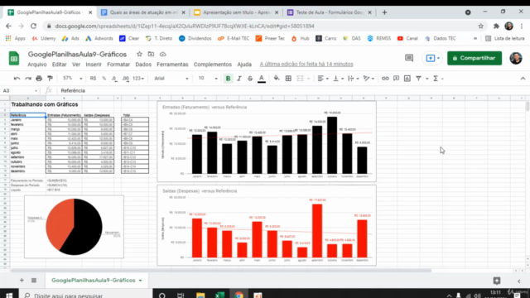Bookmark this page with star icon
This screenshot has width=530, height=298.
(480, 26)
